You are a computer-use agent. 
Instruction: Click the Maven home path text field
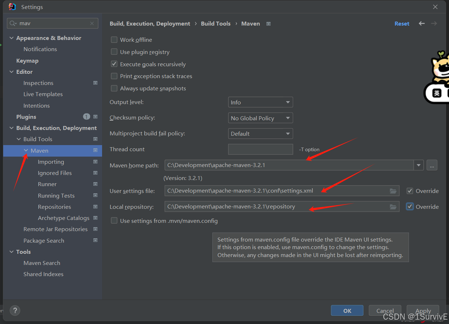tap(289, 165)
